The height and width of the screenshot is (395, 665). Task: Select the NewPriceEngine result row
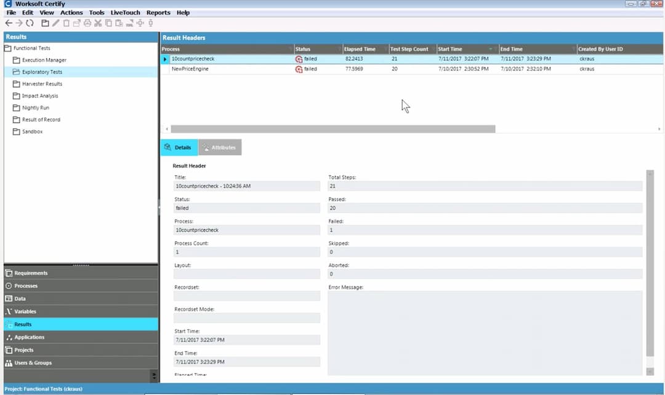point(190,69)
